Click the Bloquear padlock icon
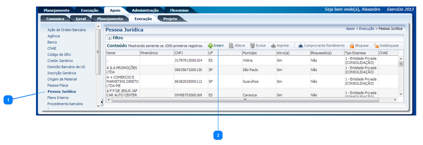423x145 pixels. click(x=352, y=46)
